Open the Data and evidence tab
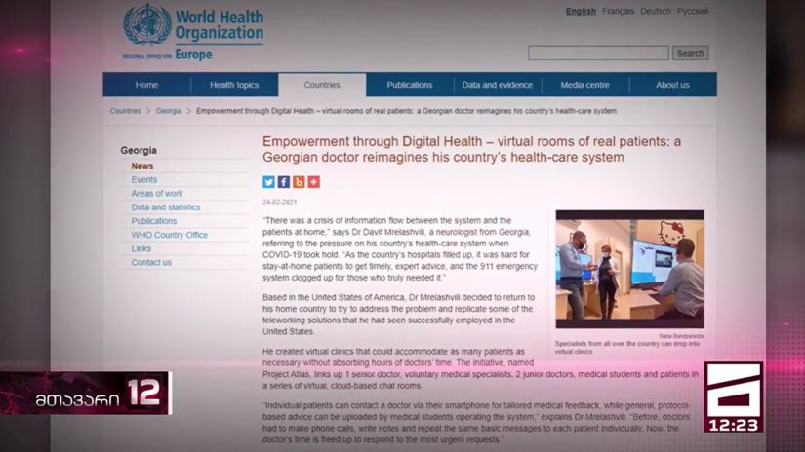805x452 pixels. [x=497, y=85]
